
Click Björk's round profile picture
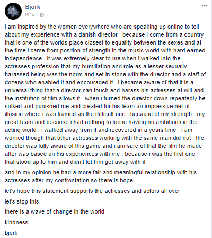pyautogui.click(x=13, y=11)
